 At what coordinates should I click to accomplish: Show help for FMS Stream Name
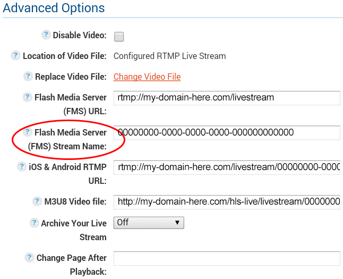[x=28, y=132]
